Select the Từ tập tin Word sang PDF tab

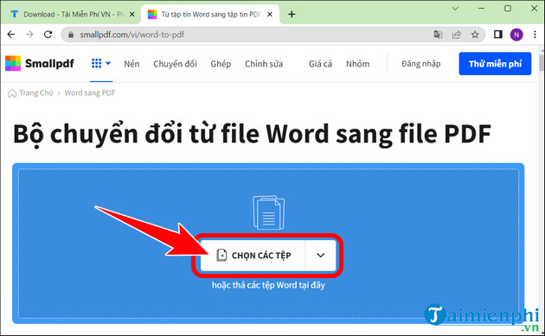210,14
